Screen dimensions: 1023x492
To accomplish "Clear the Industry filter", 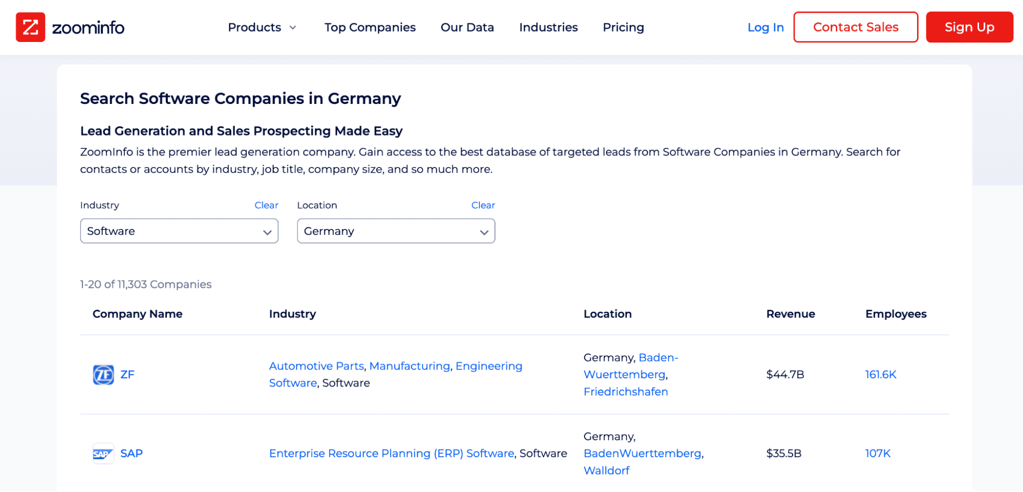I will (x=267, y=205).
